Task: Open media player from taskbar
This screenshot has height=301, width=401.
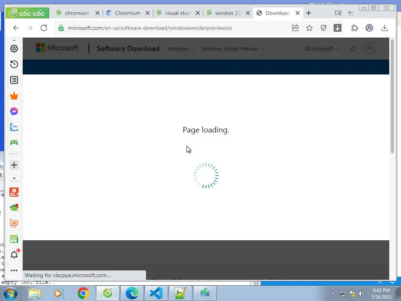Action: pos(59,293)
